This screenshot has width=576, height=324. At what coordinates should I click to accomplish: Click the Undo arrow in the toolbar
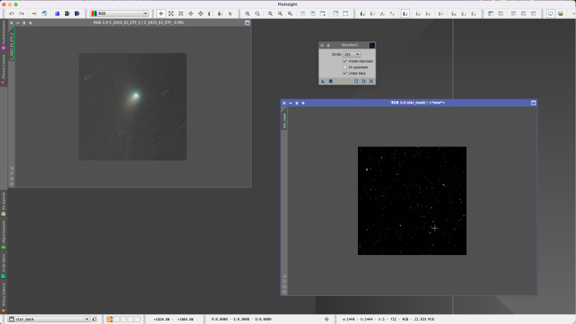point(12,14)
